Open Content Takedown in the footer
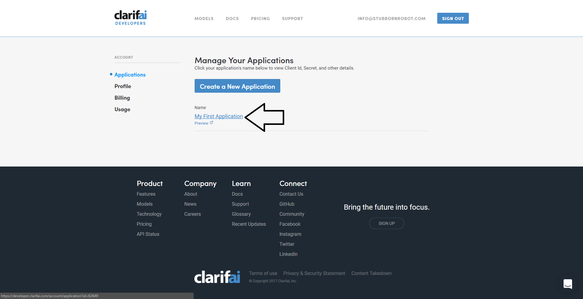The height and width of the screenshot is (299, 583). (371, 273)
